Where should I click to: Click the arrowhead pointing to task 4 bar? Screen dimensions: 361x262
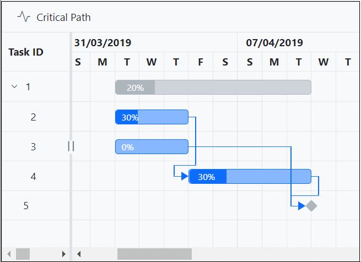tap(185, 176)
